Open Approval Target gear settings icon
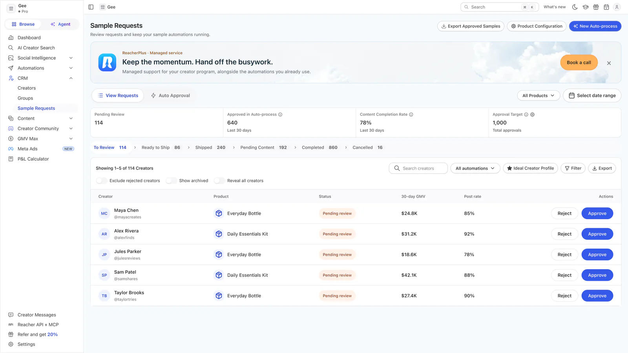 point(533,115)
